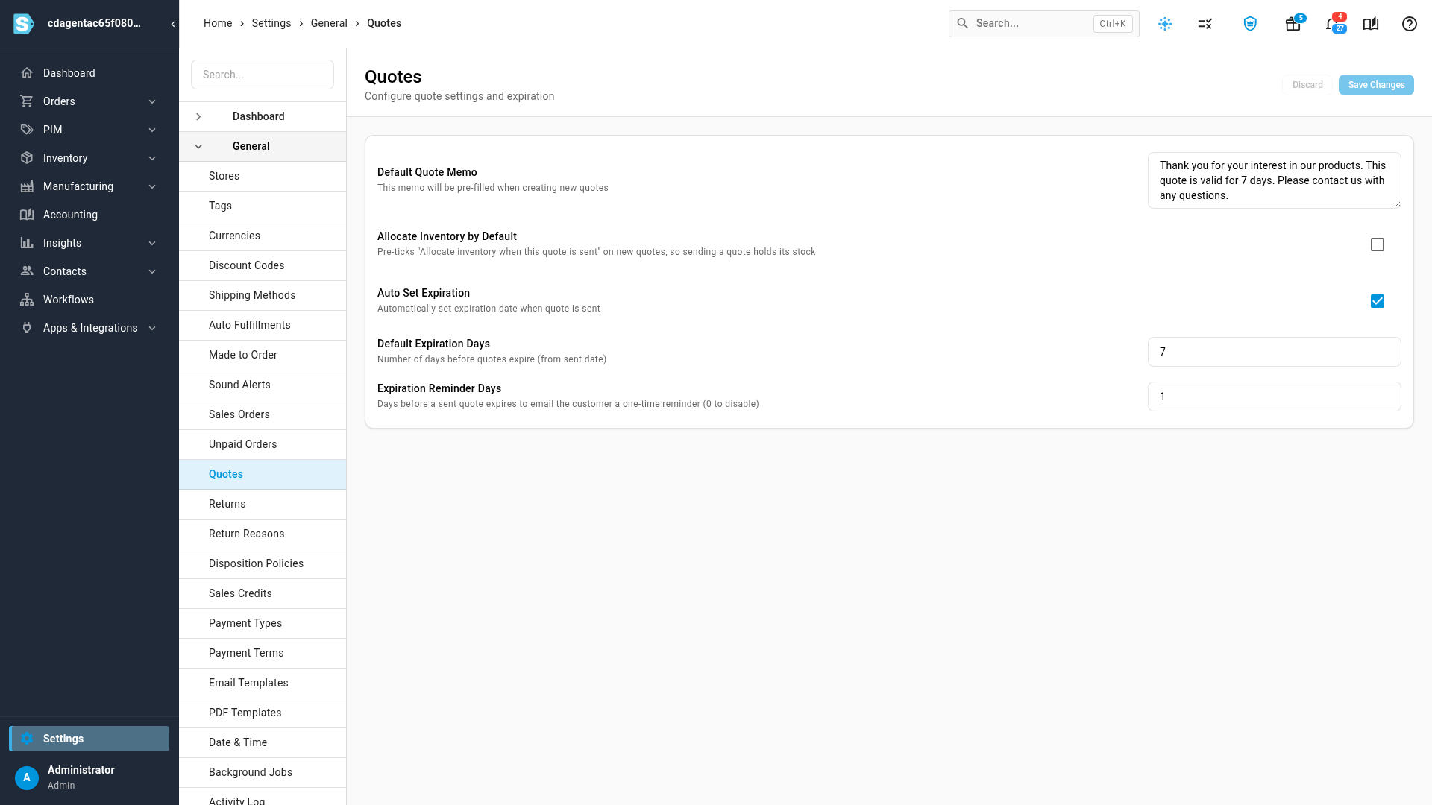1432x805 pixels.
Task: Expand the PIM menu chevron
Action: [152, 130]
